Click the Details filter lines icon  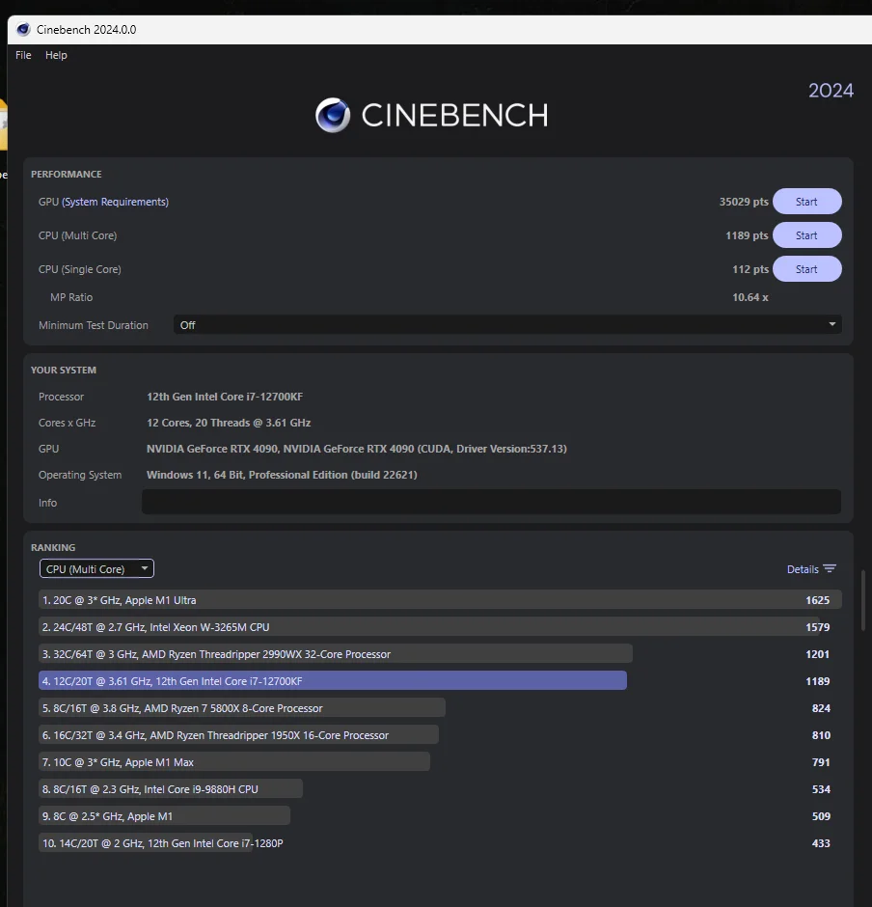pyautogui.click(x=830, y=569)
